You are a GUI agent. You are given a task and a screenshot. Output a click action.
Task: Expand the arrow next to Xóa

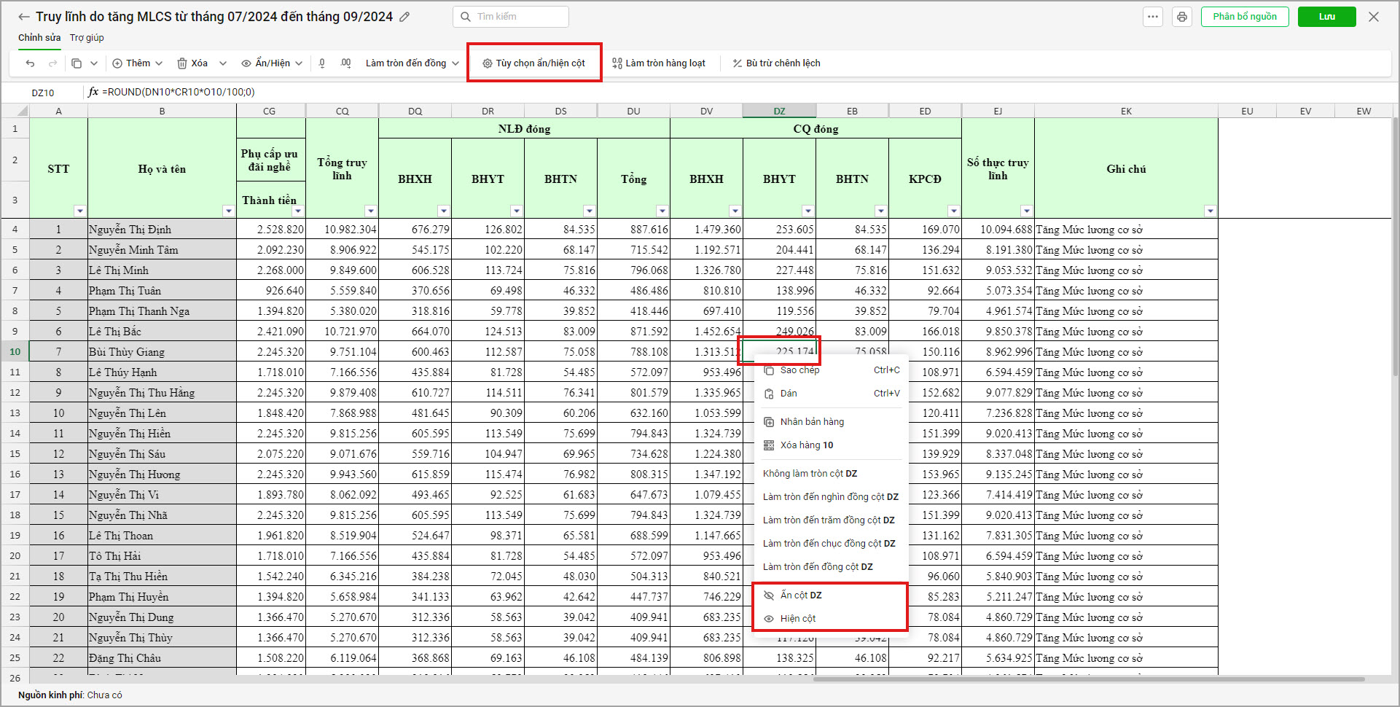[223, 63]
